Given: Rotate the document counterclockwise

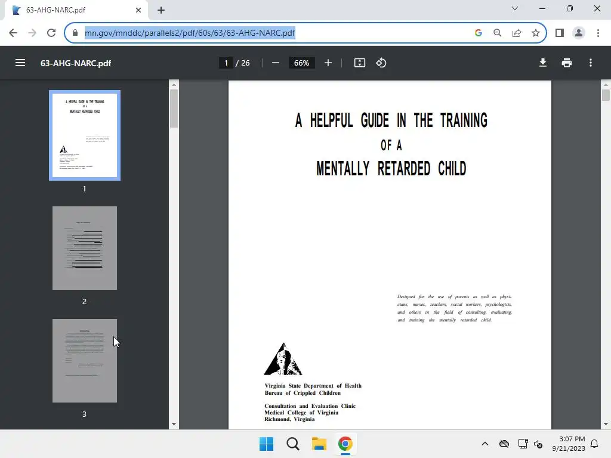Looking at the screenshot, I should point(381,63).
